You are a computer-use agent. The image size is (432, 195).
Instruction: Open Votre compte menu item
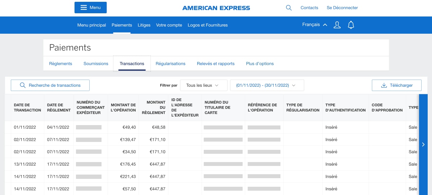(169, 25)
